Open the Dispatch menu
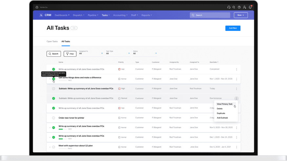The width and height of the screenshot is (287, 161). click(79, 15)
